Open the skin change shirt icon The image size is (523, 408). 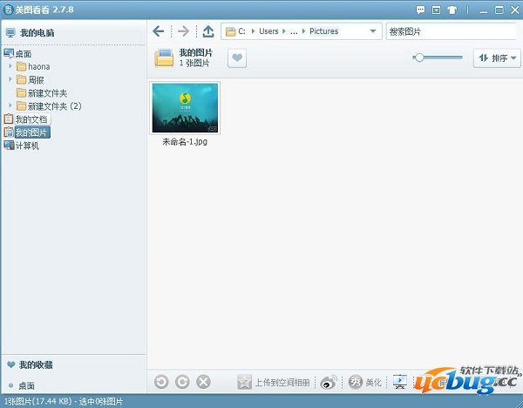(451, 10)
